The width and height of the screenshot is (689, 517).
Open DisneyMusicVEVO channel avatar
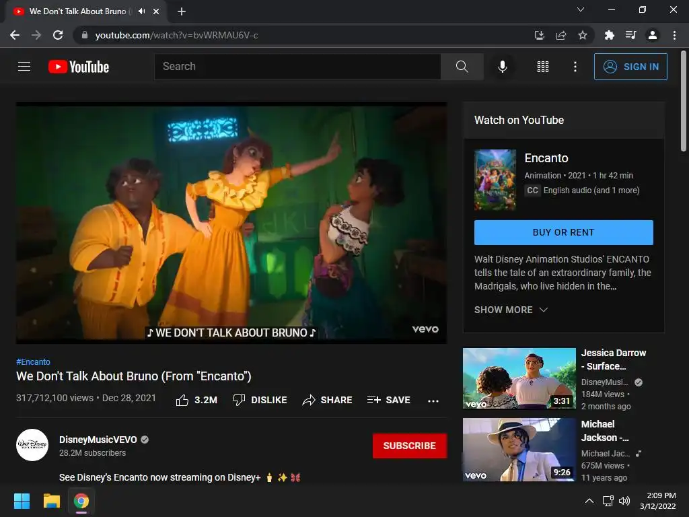coord(32,445)
